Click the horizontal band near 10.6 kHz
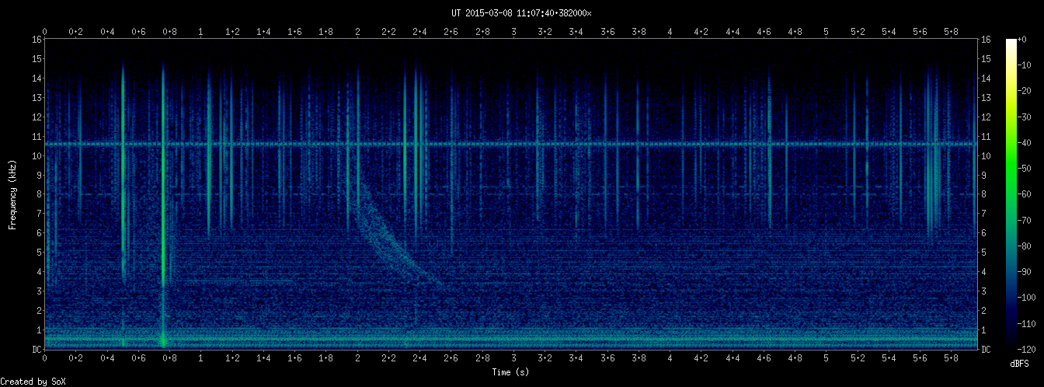The height and width of the screenshot is (387, 1044). click(511, 144)
